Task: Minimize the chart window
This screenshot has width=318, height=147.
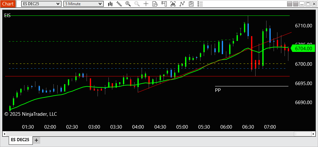Action: 302,4
